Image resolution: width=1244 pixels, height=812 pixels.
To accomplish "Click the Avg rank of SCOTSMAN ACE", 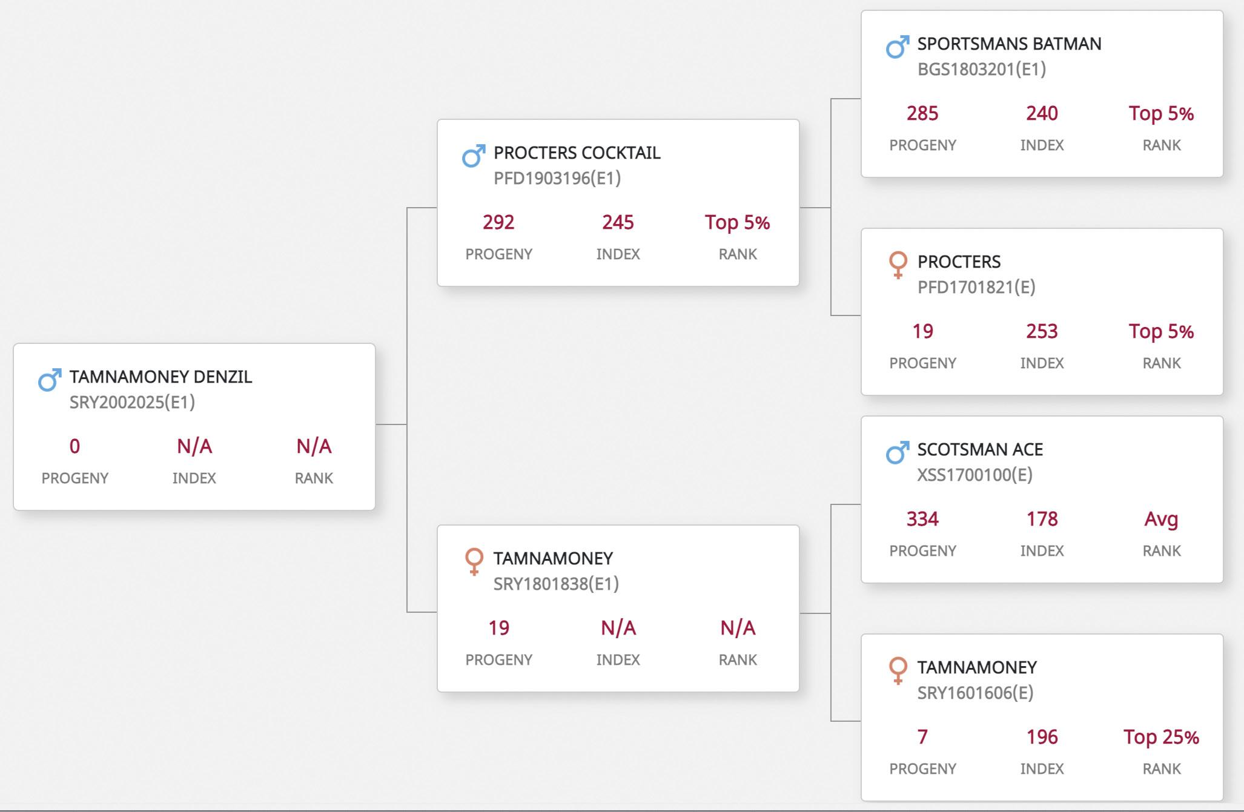I will (1161, 519).
